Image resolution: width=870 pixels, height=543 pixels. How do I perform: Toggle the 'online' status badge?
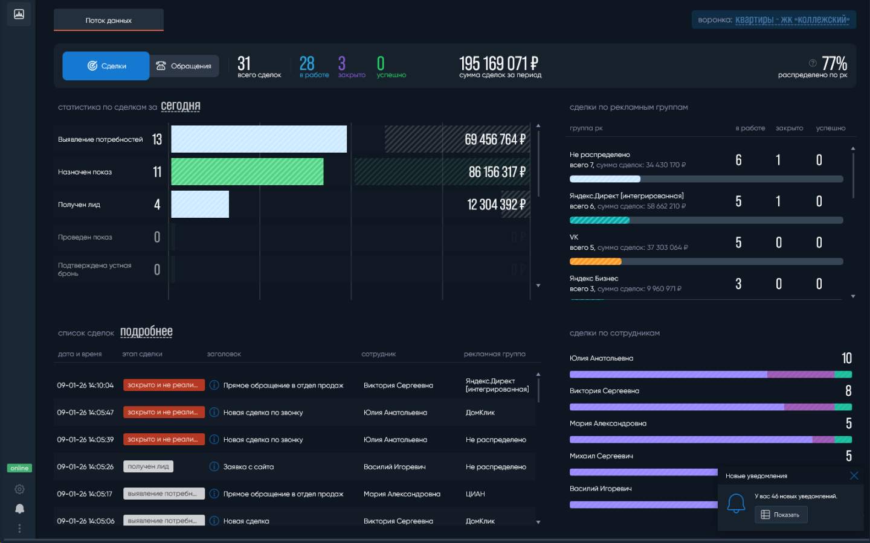click(19, 468)
